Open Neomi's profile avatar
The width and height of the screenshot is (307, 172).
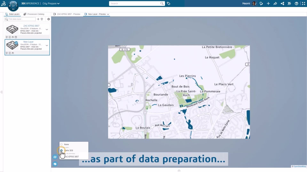tap(254, 4)
